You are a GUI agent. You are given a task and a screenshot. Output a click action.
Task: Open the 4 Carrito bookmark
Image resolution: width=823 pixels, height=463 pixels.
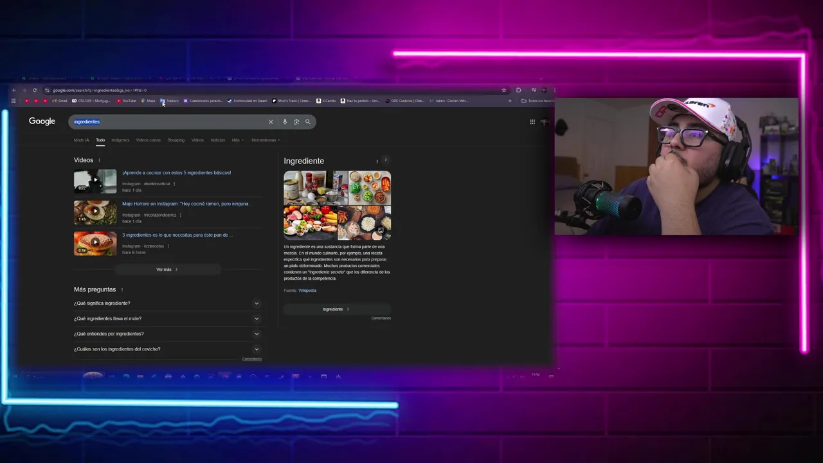(x=326, y=101)
